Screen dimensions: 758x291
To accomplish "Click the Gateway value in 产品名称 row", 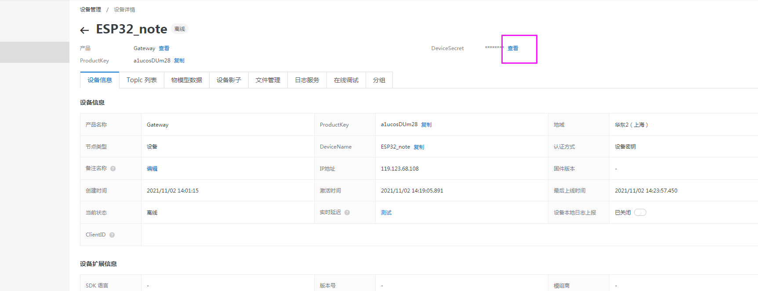I will coord(158,125).
